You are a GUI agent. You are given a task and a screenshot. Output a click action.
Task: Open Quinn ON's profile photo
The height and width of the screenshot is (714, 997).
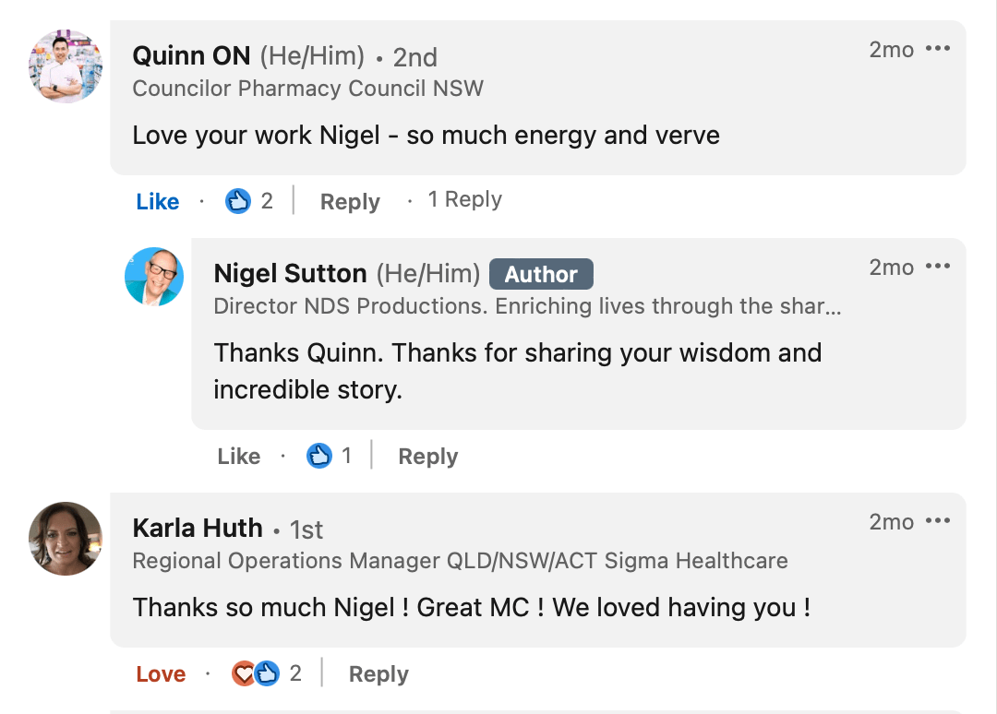coord(66,66)
